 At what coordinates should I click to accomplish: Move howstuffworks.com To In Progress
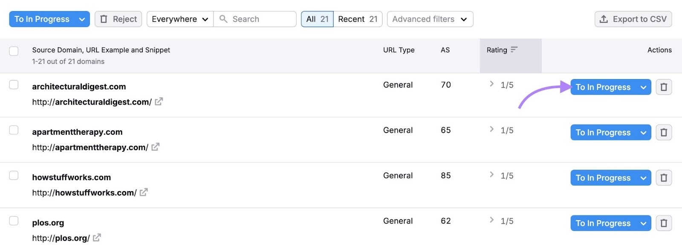(603, 178)
